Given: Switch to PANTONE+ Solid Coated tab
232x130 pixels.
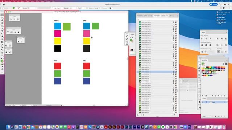Looking at the screenshot, I should click(x=161, y=16).
